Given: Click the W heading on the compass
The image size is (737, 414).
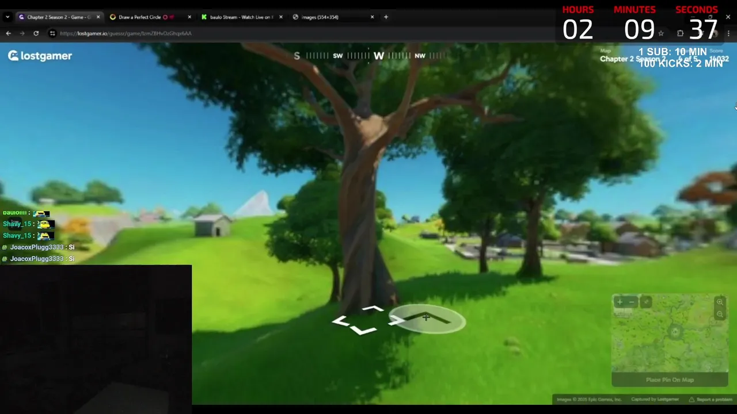Looking at the screenshot, I should [x=378, y=56].
